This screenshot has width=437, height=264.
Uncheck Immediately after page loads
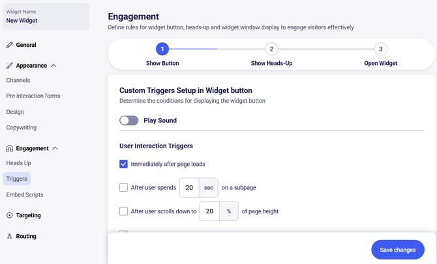[124, 164]
